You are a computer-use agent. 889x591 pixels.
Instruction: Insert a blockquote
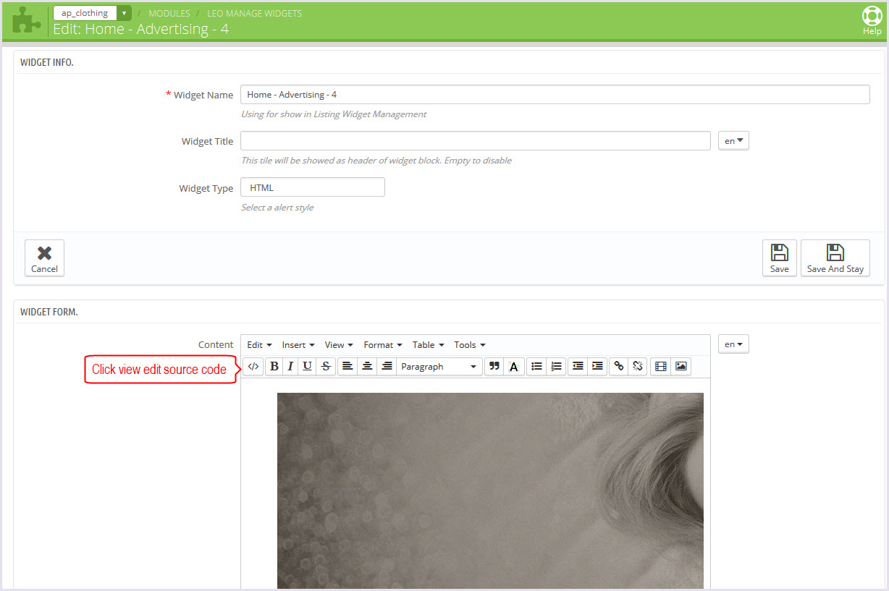pyautogui.click(x=494, y=367)
